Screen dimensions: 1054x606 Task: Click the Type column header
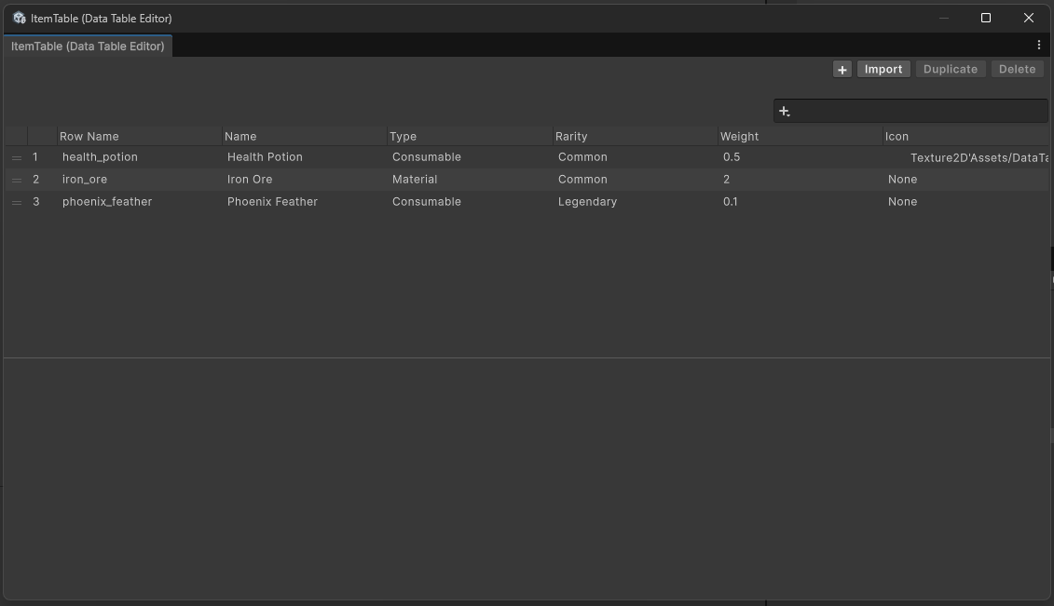403,136
